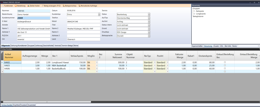This screenshot has width=260, height=107.
Task: Click the E-Mail input field
Action: coord(34,22)
